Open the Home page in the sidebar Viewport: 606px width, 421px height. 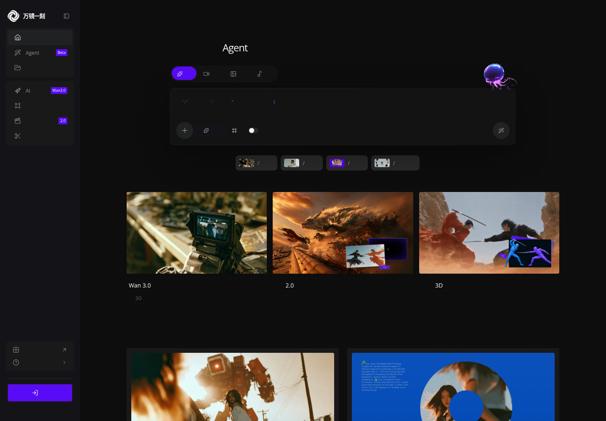40,37
